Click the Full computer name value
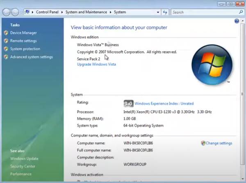This screenshot has height=183, width=246. (138, 150)
